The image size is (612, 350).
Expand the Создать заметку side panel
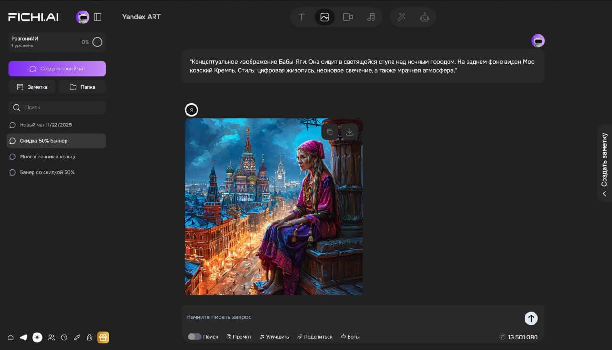(x=604, y=163)
